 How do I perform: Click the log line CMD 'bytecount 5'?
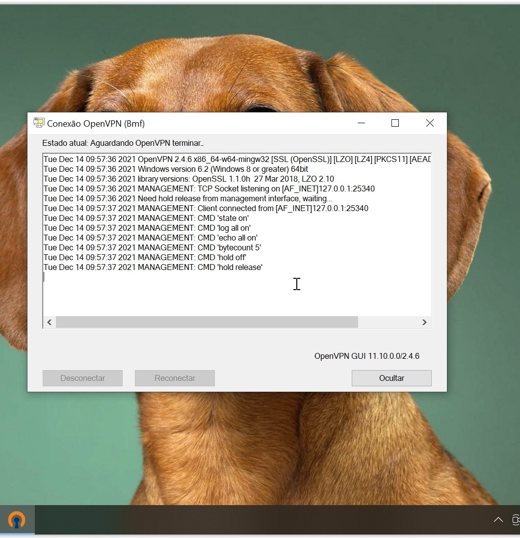tap(152, 247)
